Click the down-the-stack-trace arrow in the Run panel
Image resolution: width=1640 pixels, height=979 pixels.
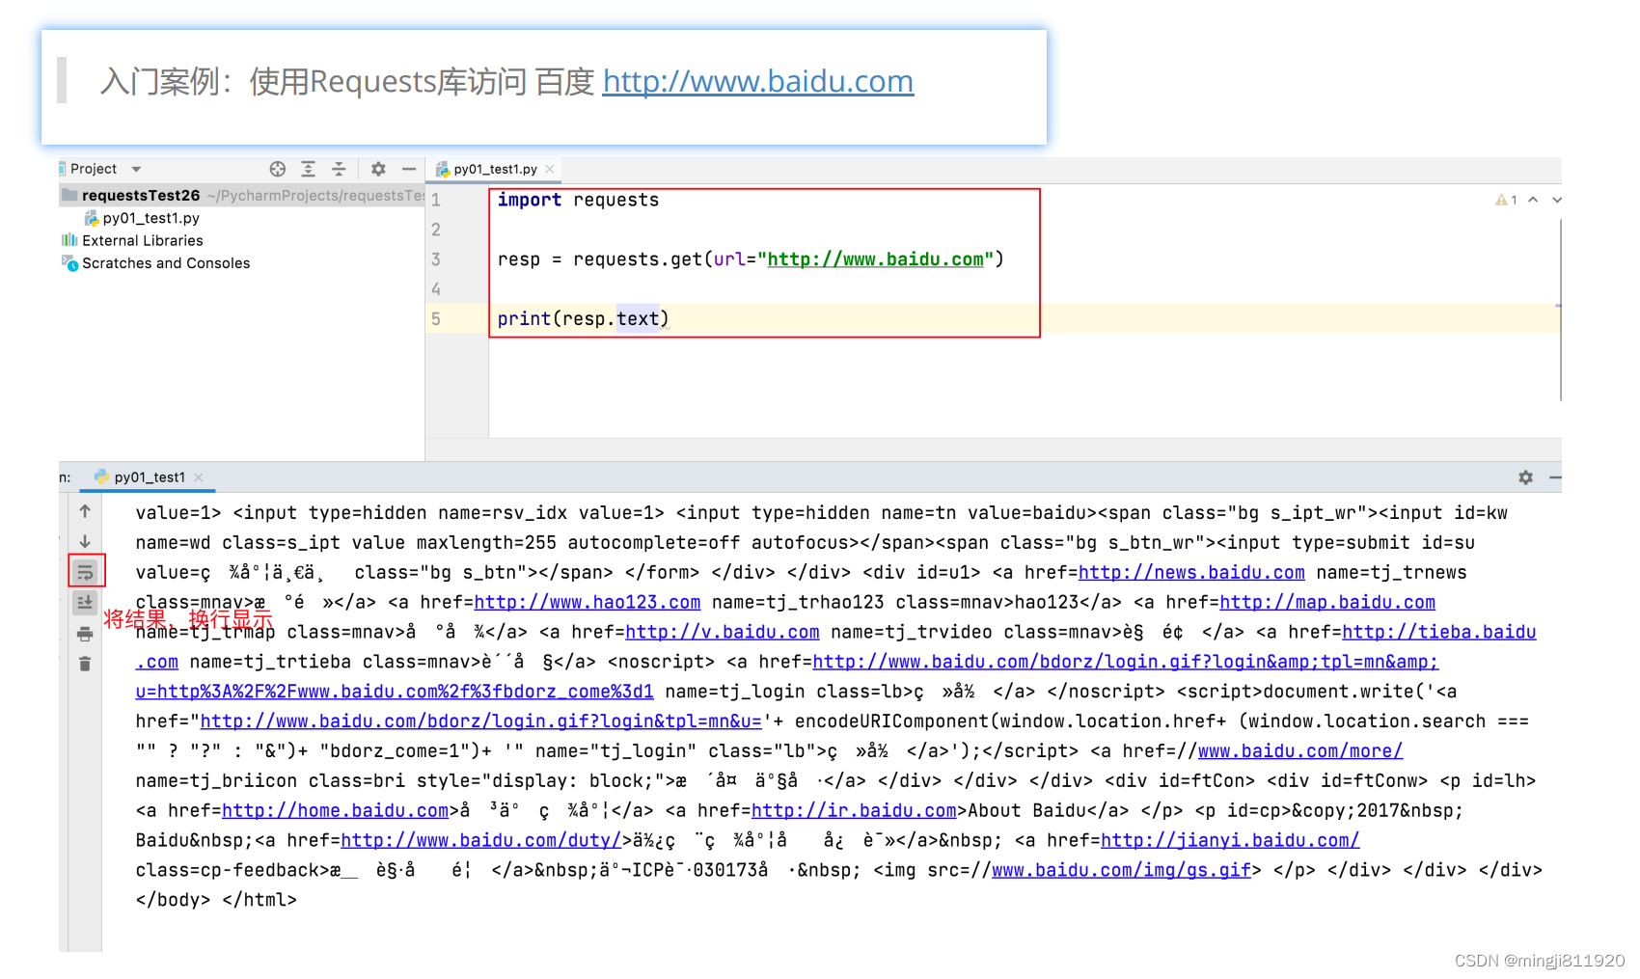(85, 541)
